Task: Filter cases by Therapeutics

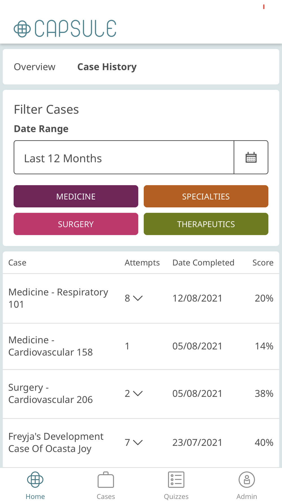Action: click(206, 224)
